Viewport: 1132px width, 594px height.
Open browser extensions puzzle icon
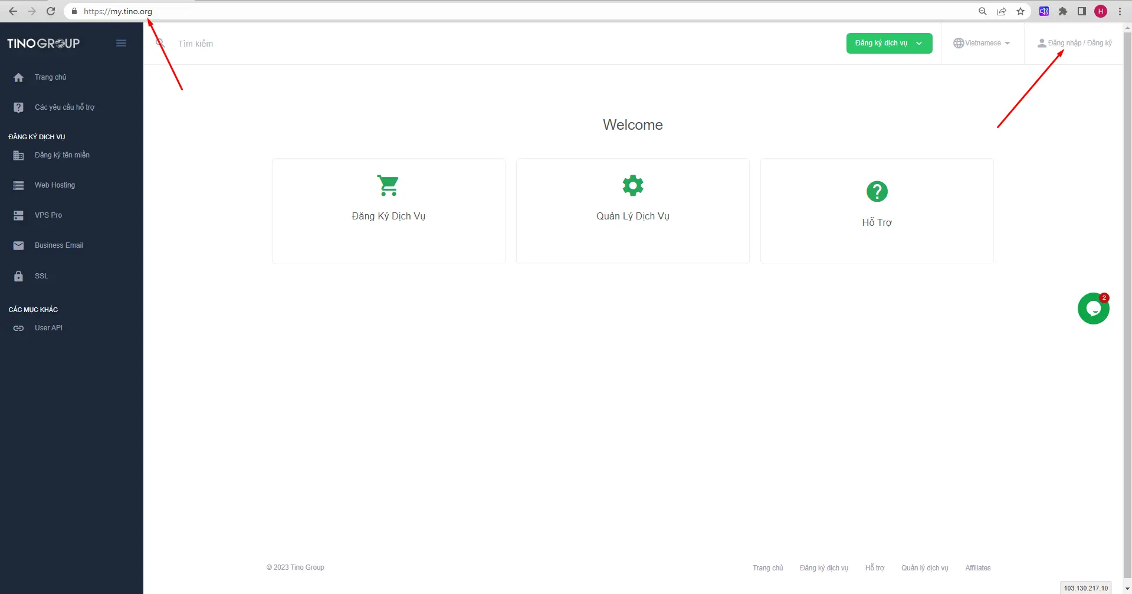tap(1063, 11)
